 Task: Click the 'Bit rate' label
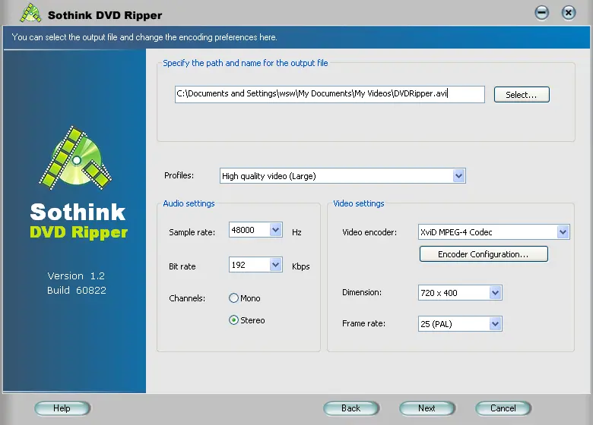182,266
